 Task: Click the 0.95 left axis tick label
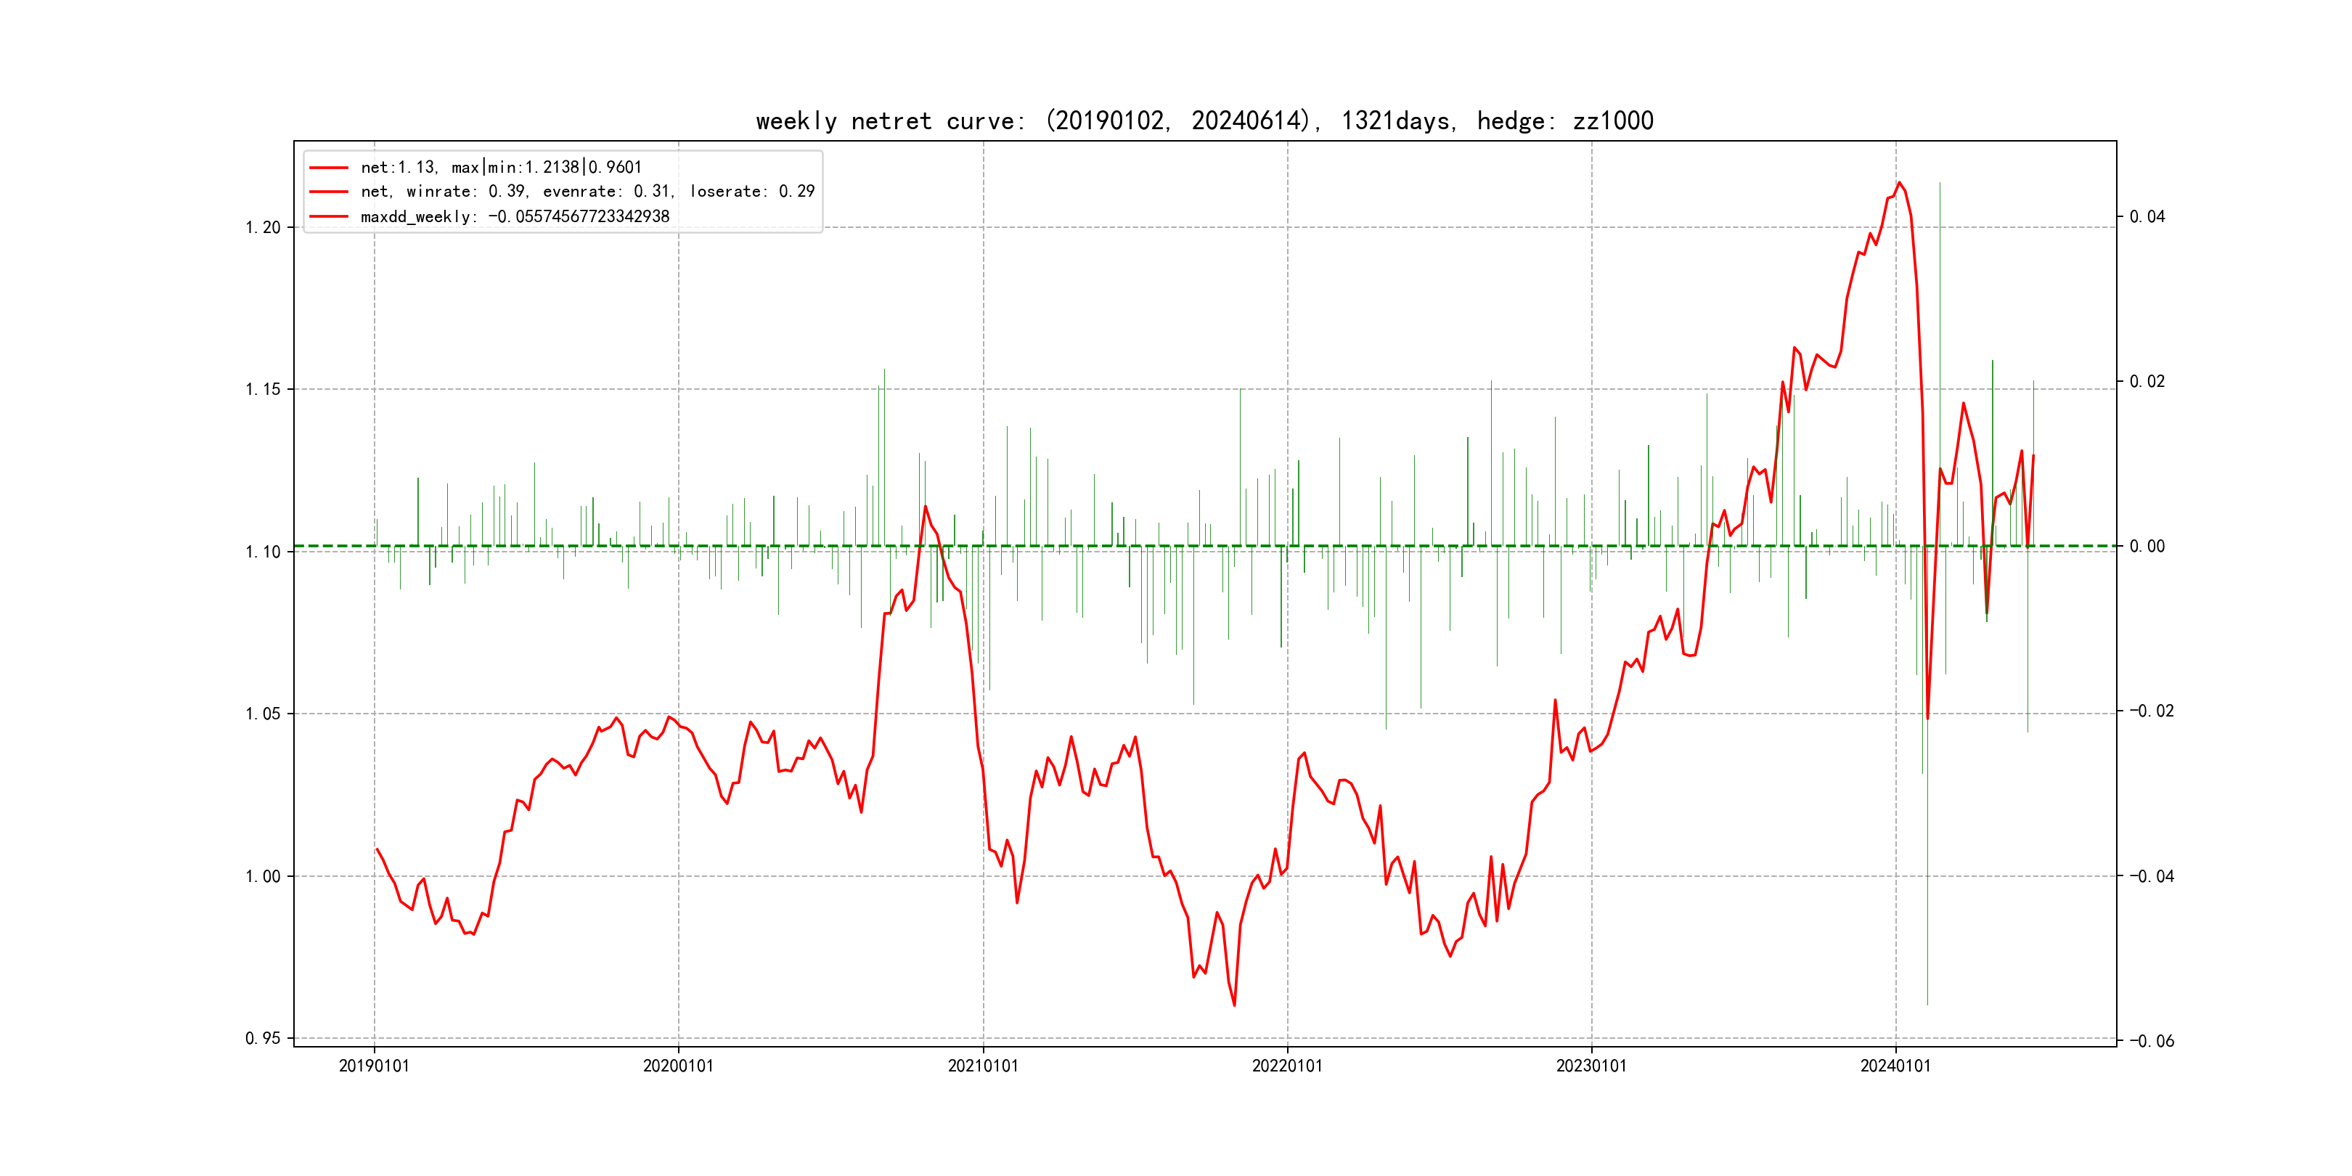(263, 1038)
